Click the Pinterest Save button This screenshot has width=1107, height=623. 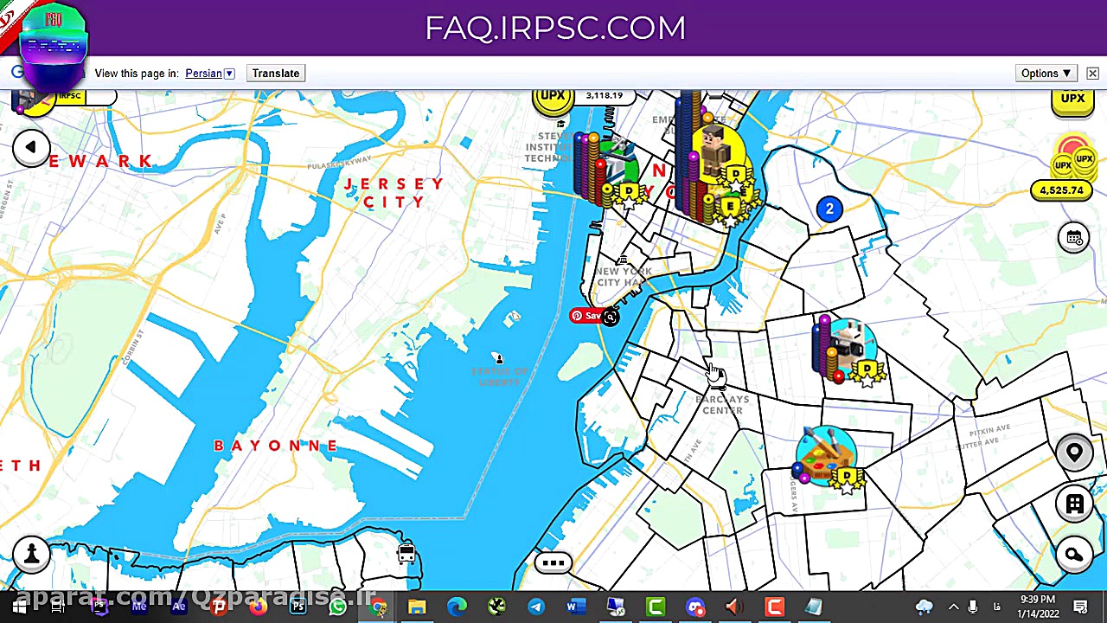[x=587, y=316]
